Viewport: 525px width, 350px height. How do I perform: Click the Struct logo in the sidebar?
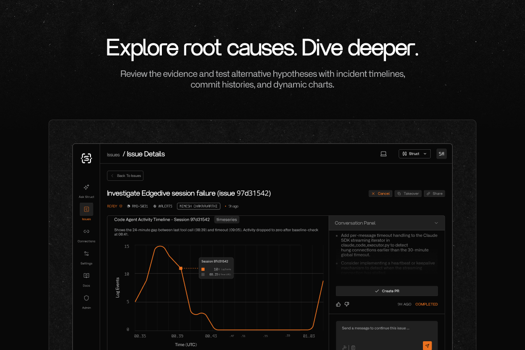[87, 158]
